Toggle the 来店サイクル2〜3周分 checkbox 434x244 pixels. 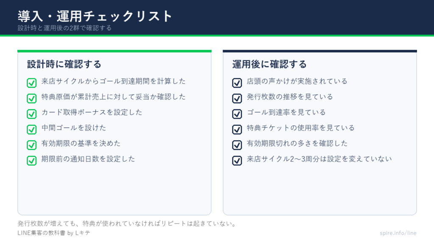coord(237,161)
